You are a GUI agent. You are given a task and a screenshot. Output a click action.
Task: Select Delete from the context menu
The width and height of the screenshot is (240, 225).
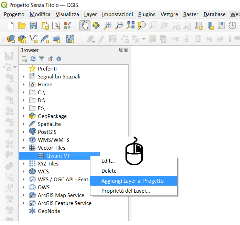point(109,171)
